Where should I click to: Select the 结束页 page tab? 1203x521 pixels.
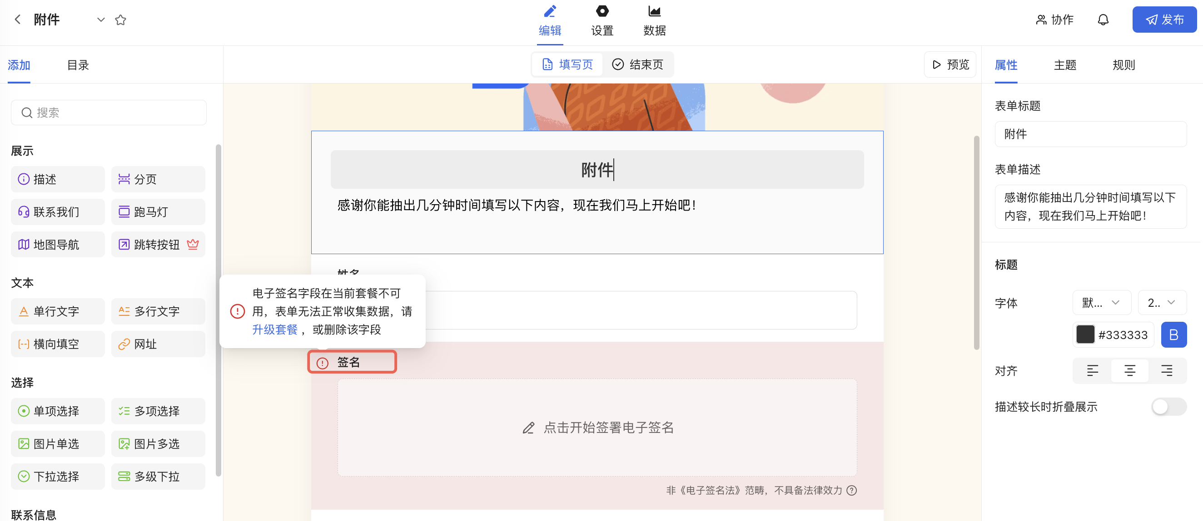[637, 64]
